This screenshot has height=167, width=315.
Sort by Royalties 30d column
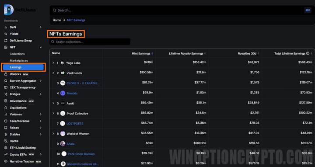(248, 53)
